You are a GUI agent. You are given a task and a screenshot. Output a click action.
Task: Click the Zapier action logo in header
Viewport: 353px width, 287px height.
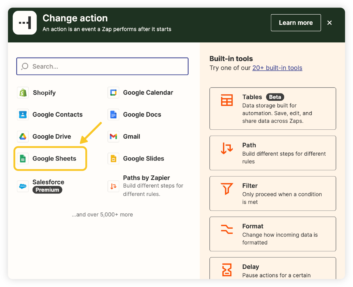[x=25, y=23]
